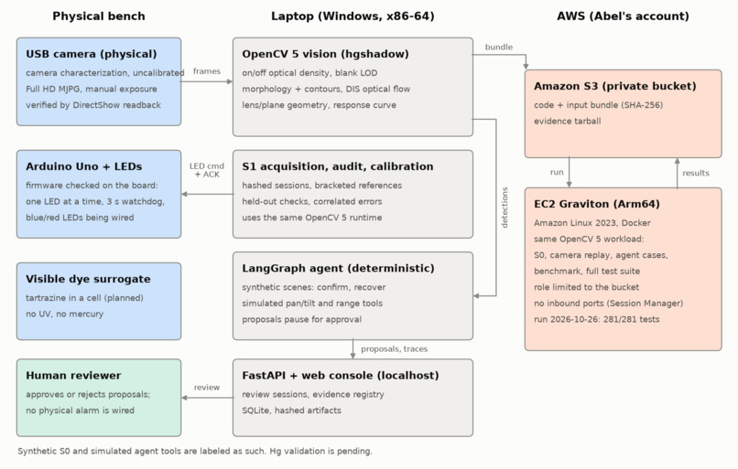The image size is (738, 469).
Task: Click 'on/off optical density, blank LOD' line
Action: 309,73
